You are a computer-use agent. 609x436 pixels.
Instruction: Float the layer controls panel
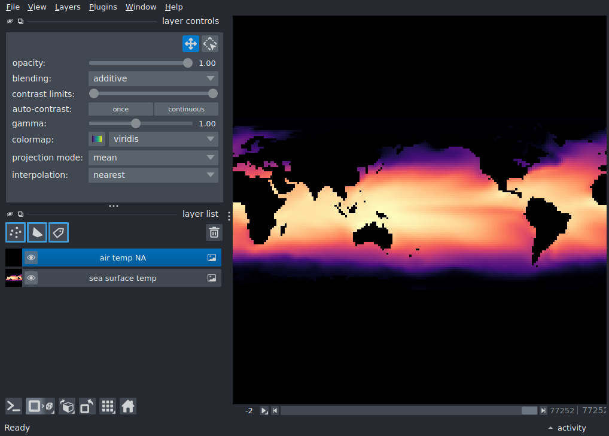click(x=20, y=22)
